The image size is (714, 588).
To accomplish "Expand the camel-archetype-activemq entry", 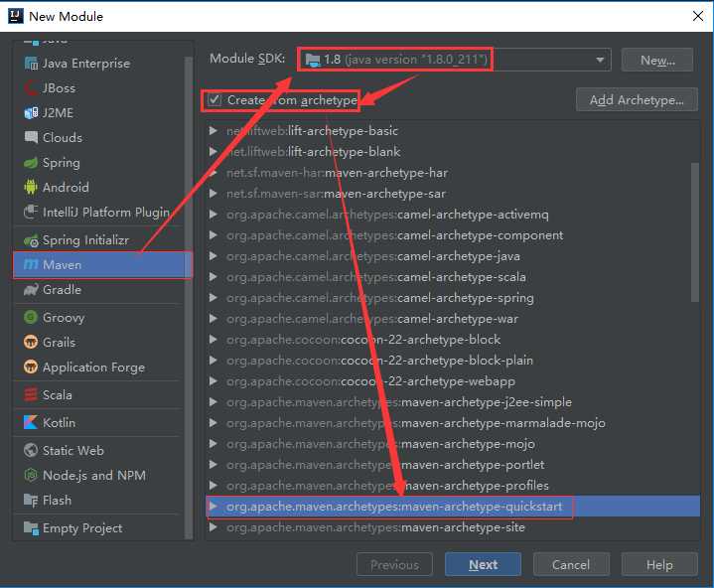I will [213, 215].
